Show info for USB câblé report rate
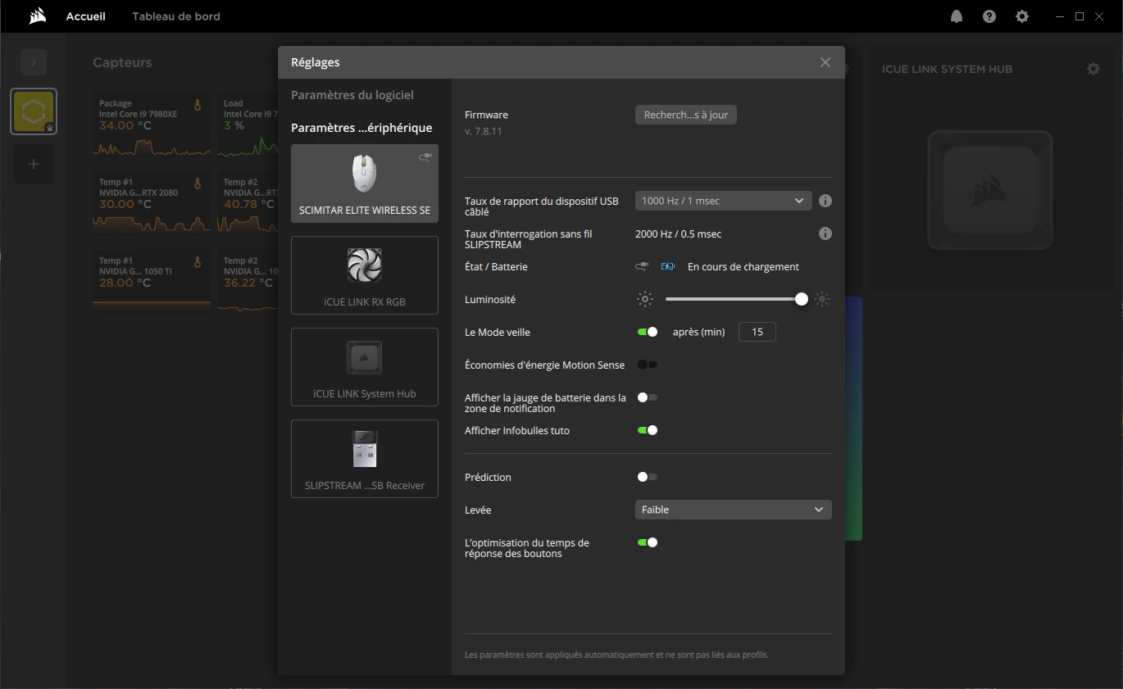Screen dimensions: 1123x689 (825, 201)
